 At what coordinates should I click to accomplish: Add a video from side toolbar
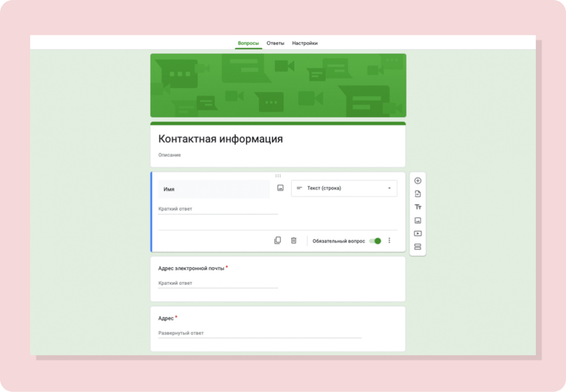pyautogui.click(x=418, y=234)
